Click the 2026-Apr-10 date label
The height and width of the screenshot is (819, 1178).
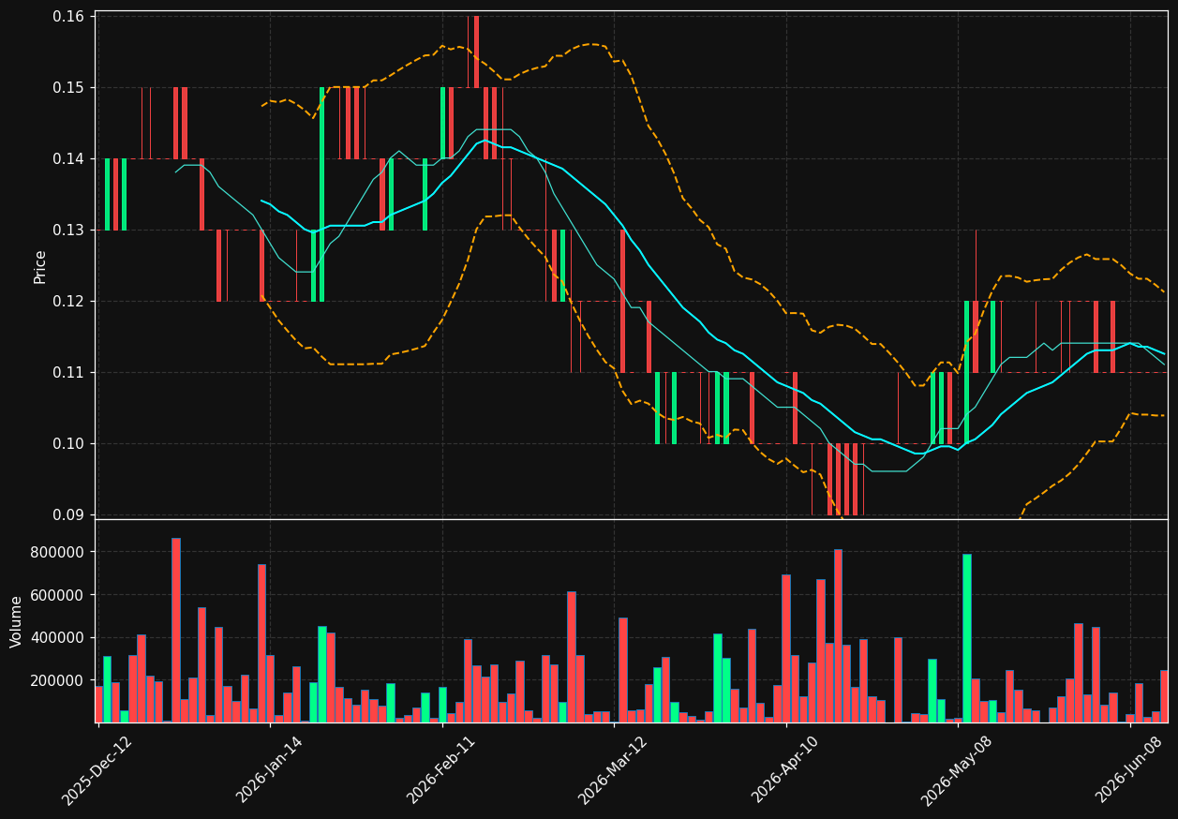[x=785, y=769]
